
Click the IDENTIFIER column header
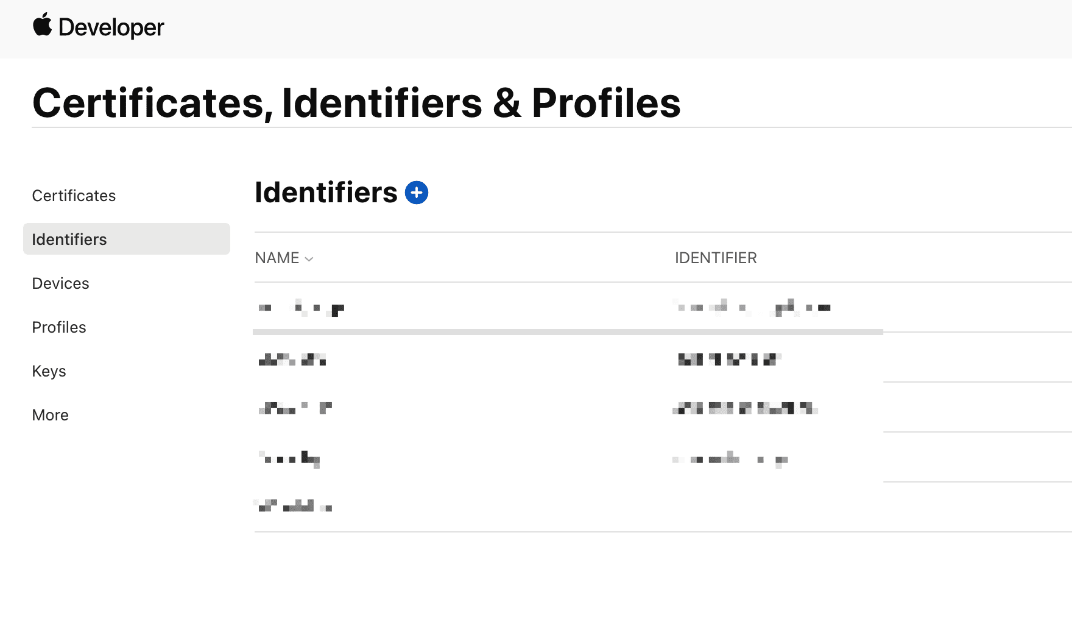(x=716, y=258)
